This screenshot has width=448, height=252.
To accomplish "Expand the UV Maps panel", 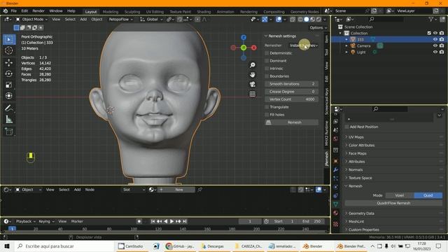I will 356,137.
